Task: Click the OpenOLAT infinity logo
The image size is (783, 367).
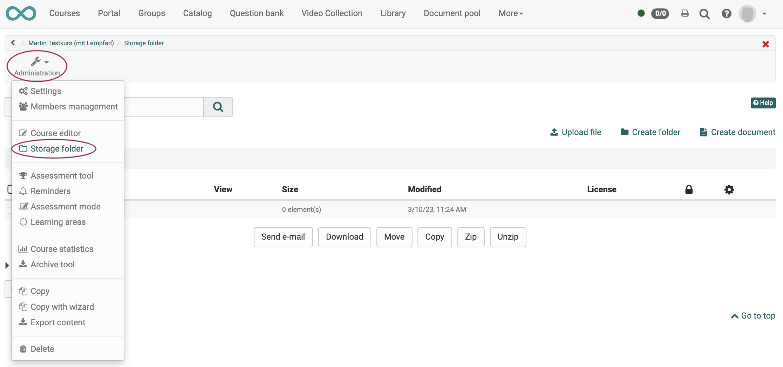Action: [x=21, y=13]
